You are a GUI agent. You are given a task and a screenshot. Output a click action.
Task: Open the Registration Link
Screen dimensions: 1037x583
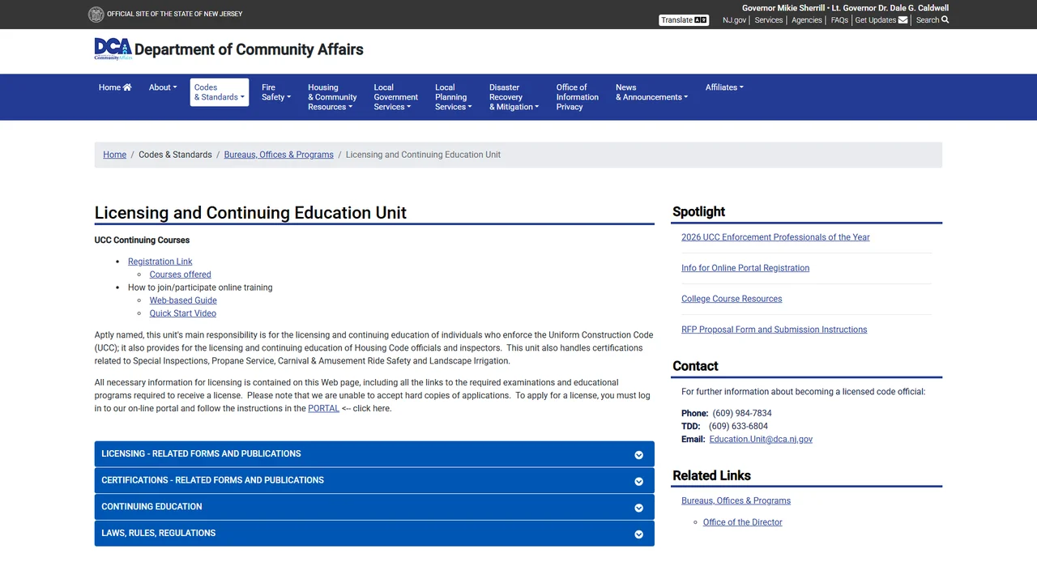pos(160,262)
